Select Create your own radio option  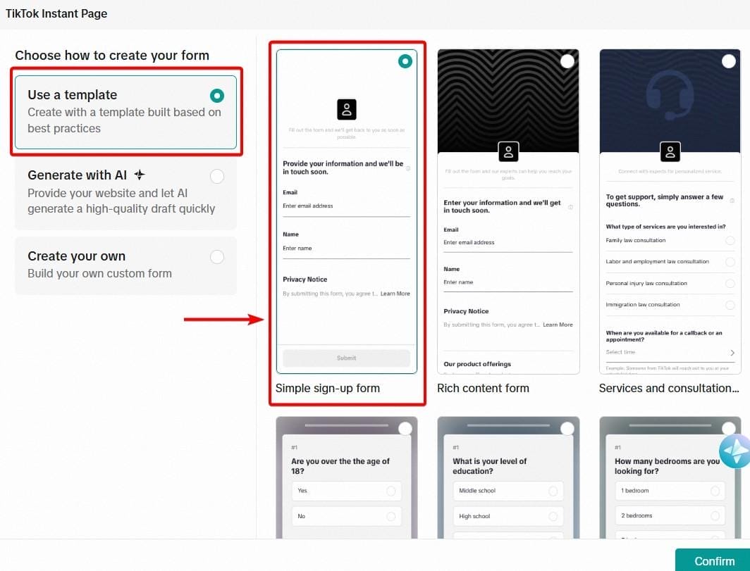pyautogui.click(x=217, y=257)
